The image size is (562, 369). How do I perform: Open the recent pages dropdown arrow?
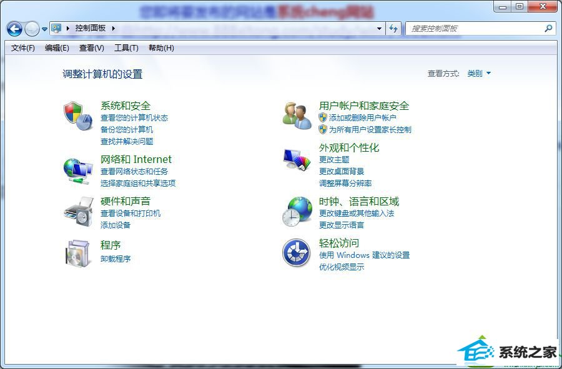44,29
